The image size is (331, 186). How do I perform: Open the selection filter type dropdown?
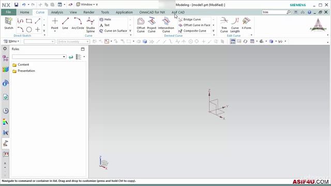[x=39, y=41]
